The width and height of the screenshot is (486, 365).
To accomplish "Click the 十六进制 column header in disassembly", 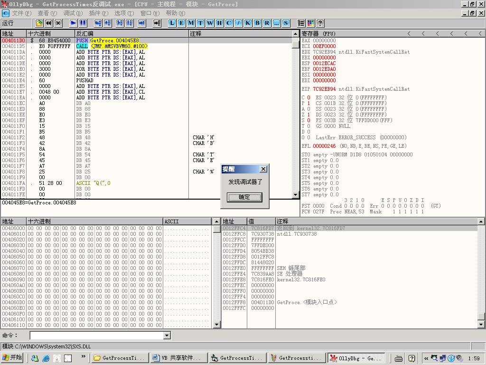I will click(x=50, y=34).
